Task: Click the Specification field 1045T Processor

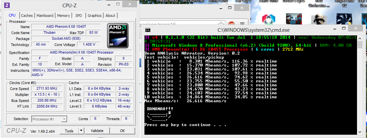Action: pyautogui.click(x=82, y=52)
